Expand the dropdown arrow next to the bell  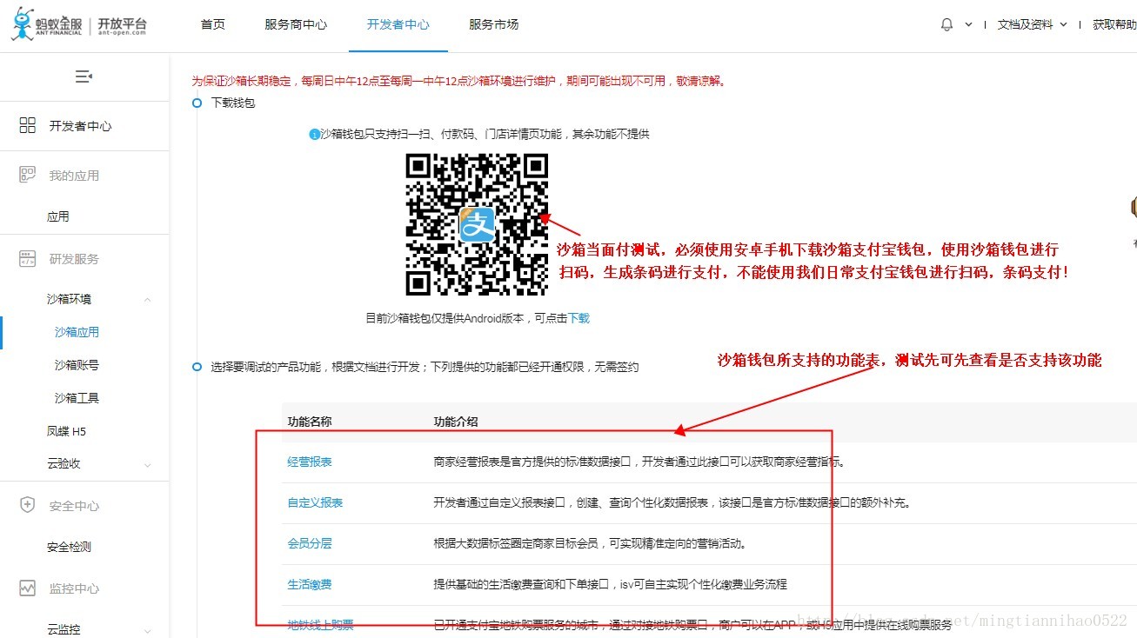968,25
